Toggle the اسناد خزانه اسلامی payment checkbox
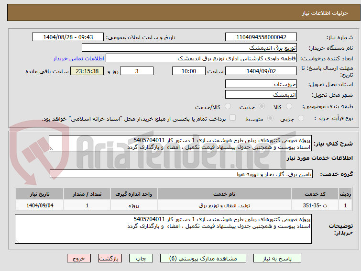This screenshot has height=271, width=361. pos(232,118)
